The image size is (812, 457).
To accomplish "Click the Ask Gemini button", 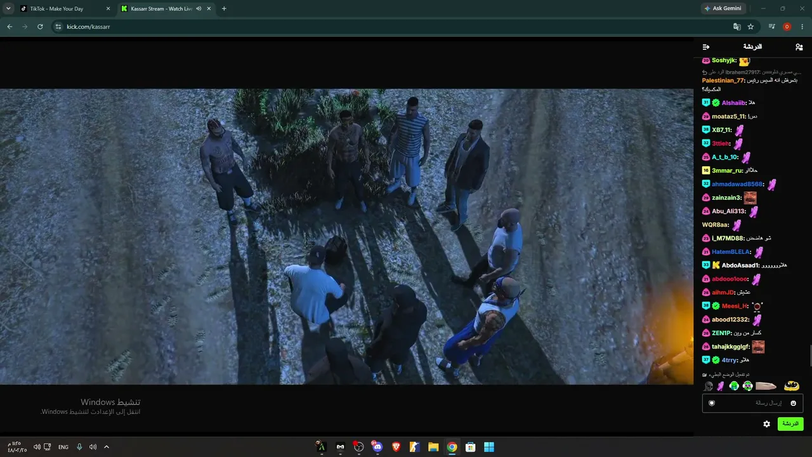I will click(723, 9).
